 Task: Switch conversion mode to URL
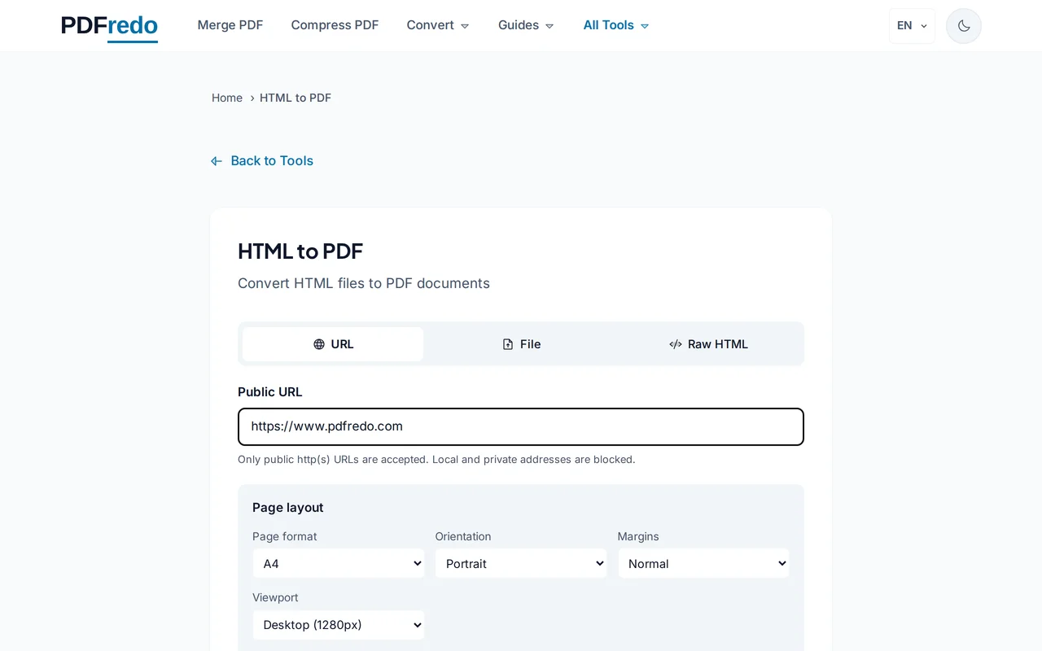pyautogui.click(x=332, y=344)
